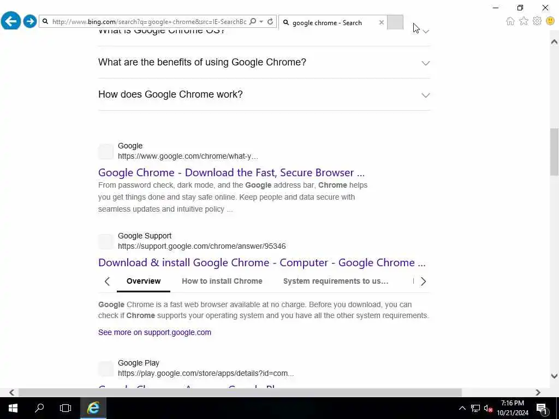Open the taskbar clock and date
This screenshot has width=559, height=419.
point(513,408)
